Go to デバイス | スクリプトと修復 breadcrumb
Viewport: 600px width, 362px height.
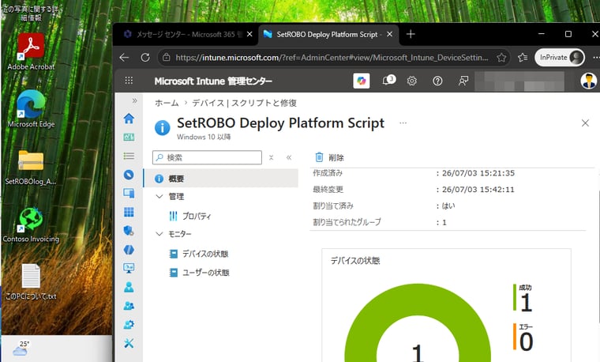pos(244,103)
